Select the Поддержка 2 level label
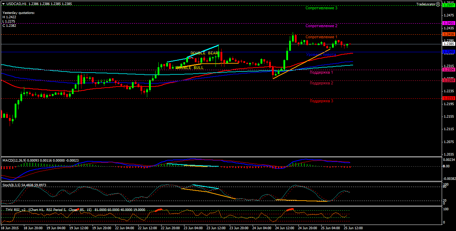This screenshot has width=456, height=231. (x=322, y=83)
